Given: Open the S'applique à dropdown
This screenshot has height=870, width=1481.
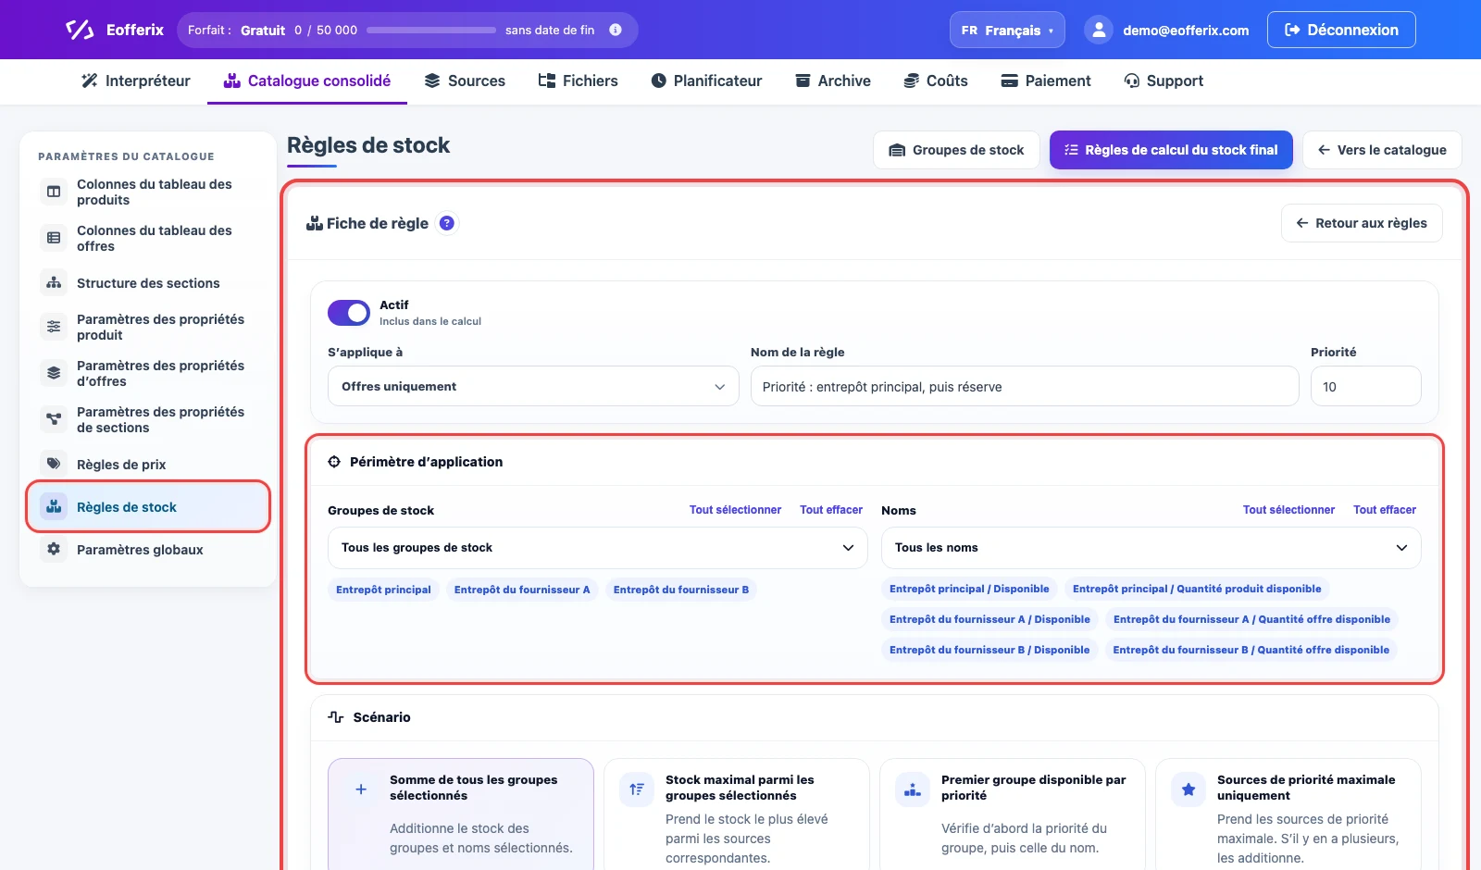Looking at the screenshot, I should tap(533, 386).
